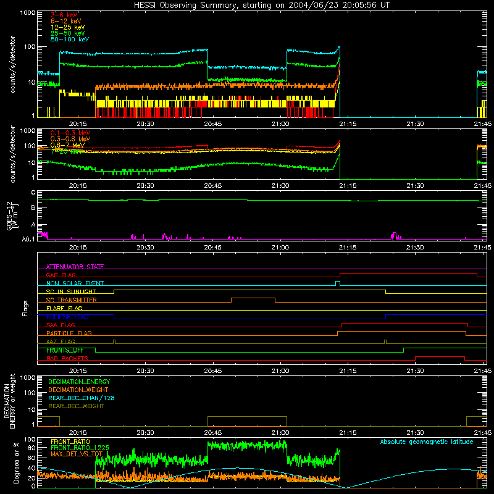Click the MAX_DET_VS_TOT legend label
The width and height of the screenshot is (494, 494).
pos(77,454)
